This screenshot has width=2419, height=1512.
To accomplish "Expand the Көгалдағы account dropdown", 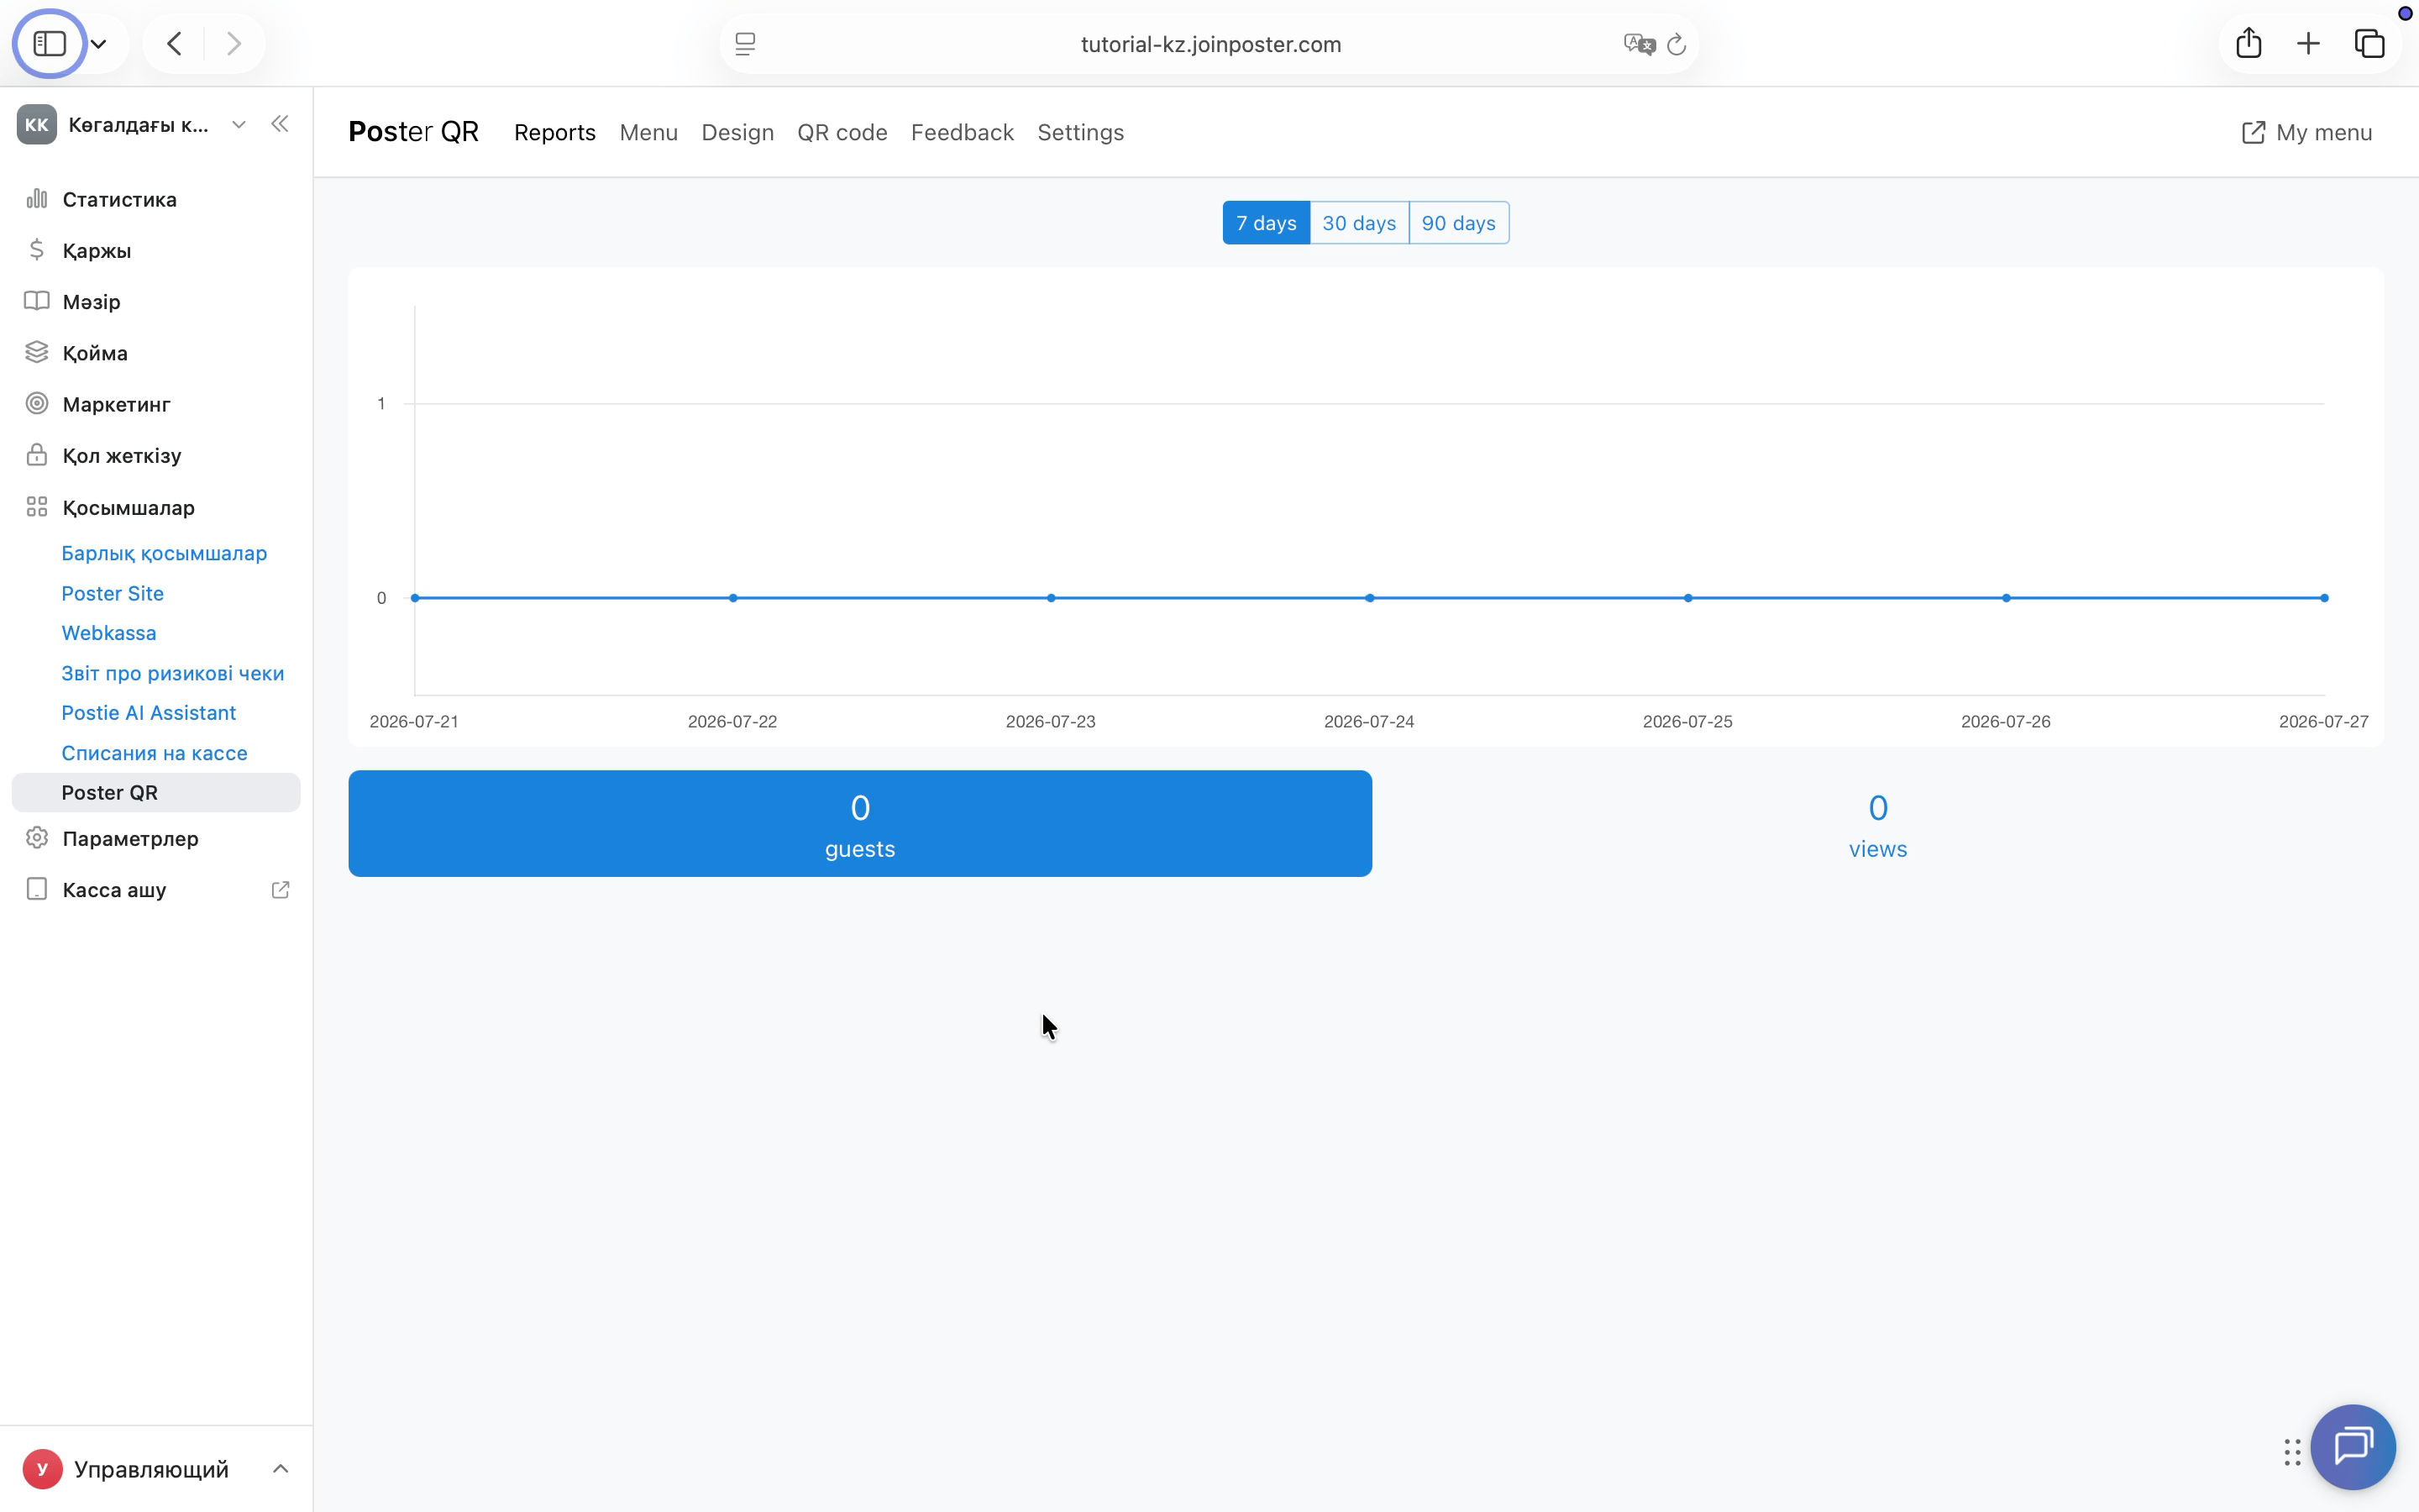I will tap(239, 124).
